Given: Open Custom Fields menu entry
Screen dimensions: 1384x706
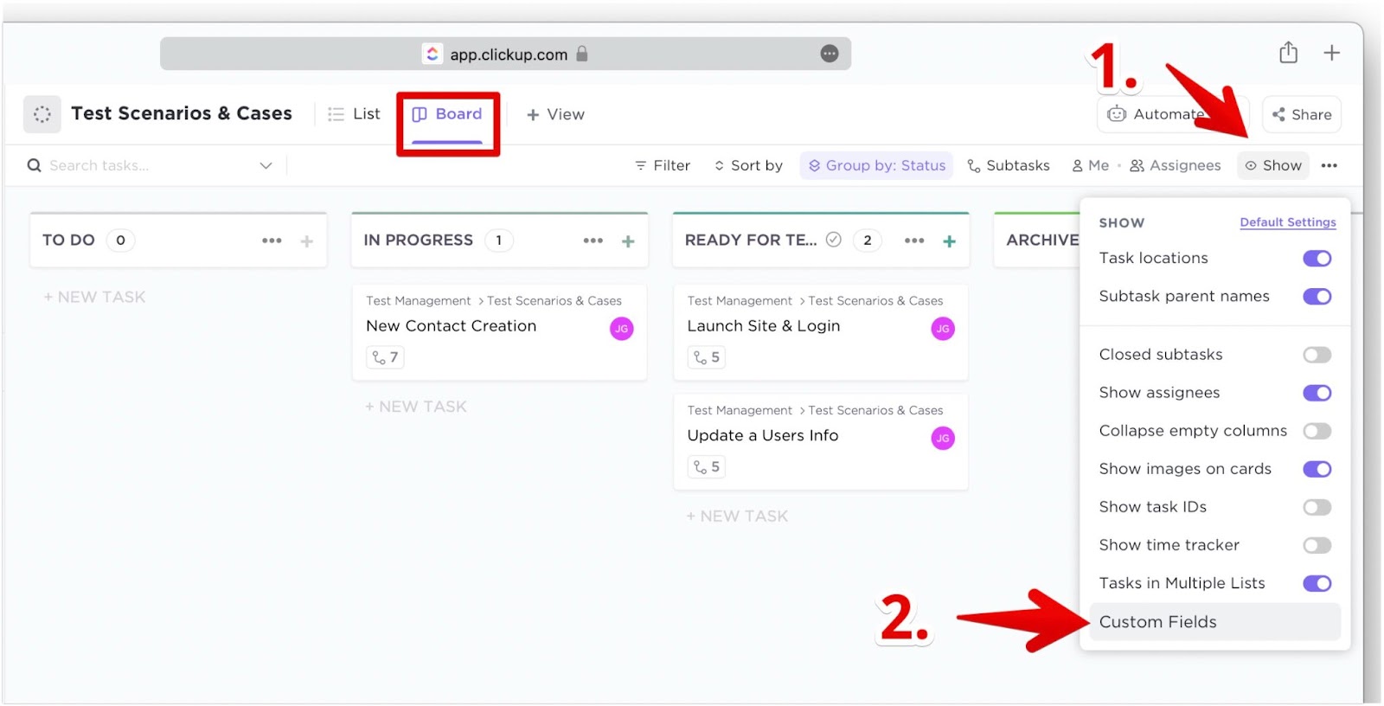Looking at the screenshot, I should pyautogui.click(x=1214, y=622).
